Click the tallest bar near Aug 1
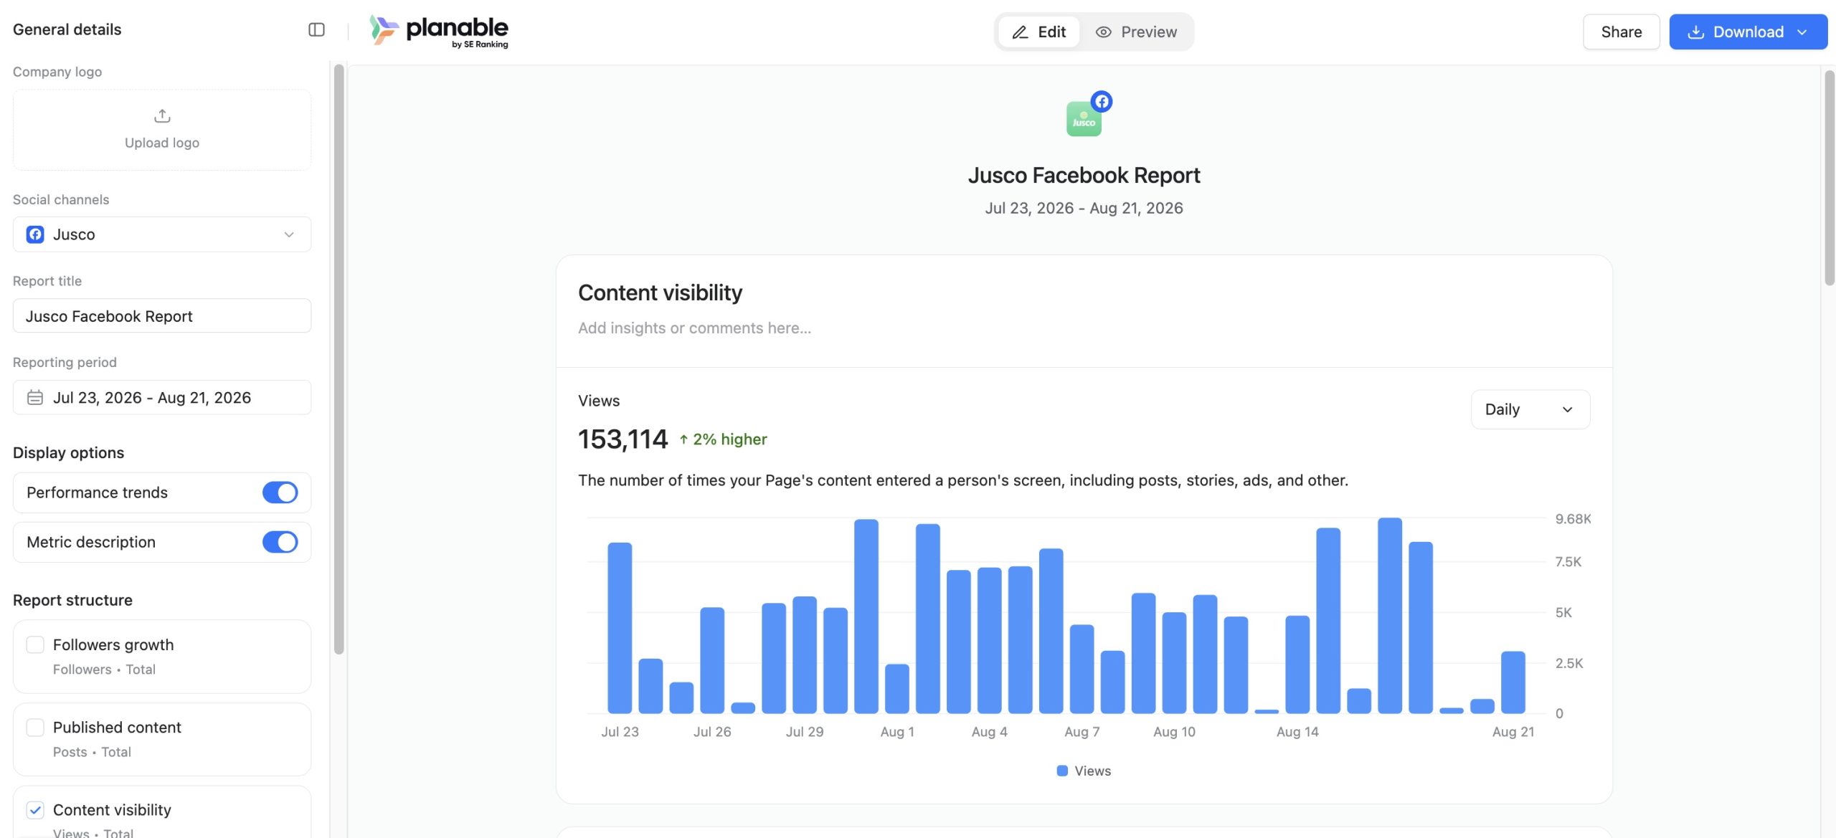This screenshot has height=838, width=1836. [x=866, y=616]
